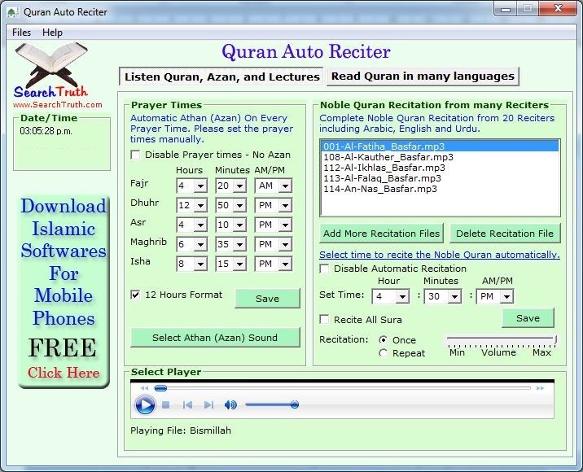
Task: Save the prayer times settings
Action: 267,299
